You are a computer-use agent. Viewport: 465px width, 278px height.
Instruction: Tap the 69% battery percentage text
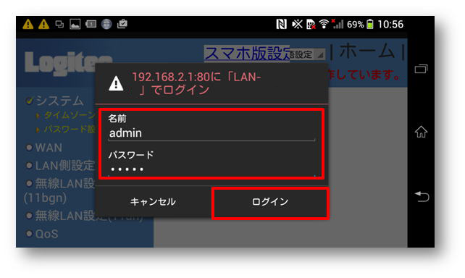tap(356, 25)
